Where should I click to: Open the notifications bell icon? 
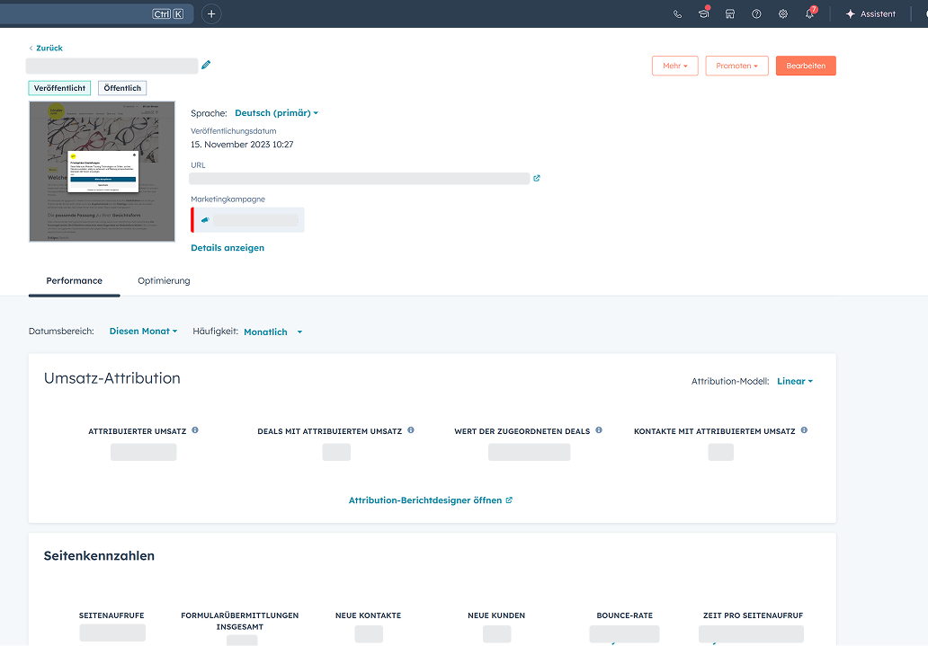pos(809,14)
